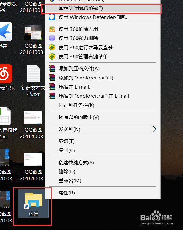Select 固定到任务栏(K)
The width and height of the screenshot is (183, 230).
(x=103, y=105)
